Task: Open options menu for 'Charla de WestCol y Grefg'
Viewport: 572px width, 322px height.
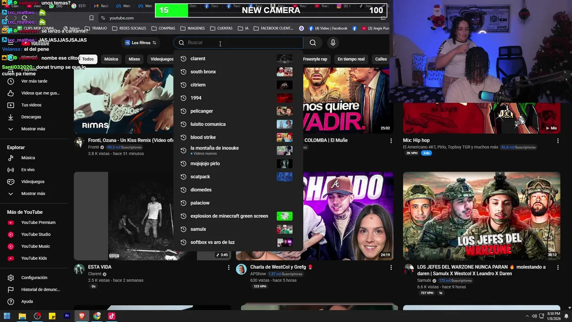Action: click(391, 267)
